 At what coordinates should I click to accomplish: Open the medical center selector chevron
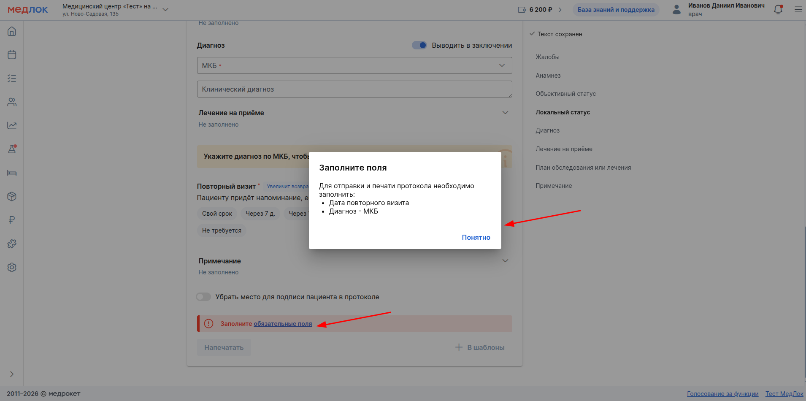tap(165, 9)
